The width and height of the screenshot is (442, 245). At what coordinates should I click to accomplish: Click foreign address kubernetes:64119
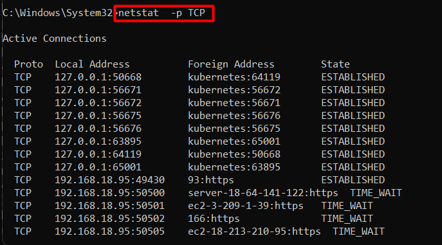234,77
